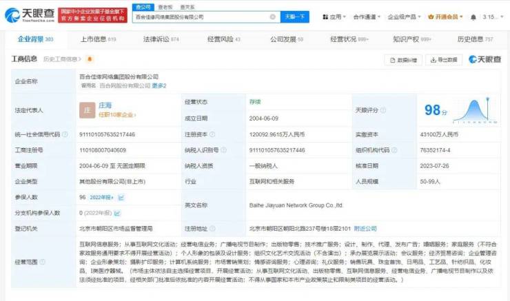Switch to the 上市信息 tab
The height and width of the screenshot is (301, 510).
pos(98,40)
